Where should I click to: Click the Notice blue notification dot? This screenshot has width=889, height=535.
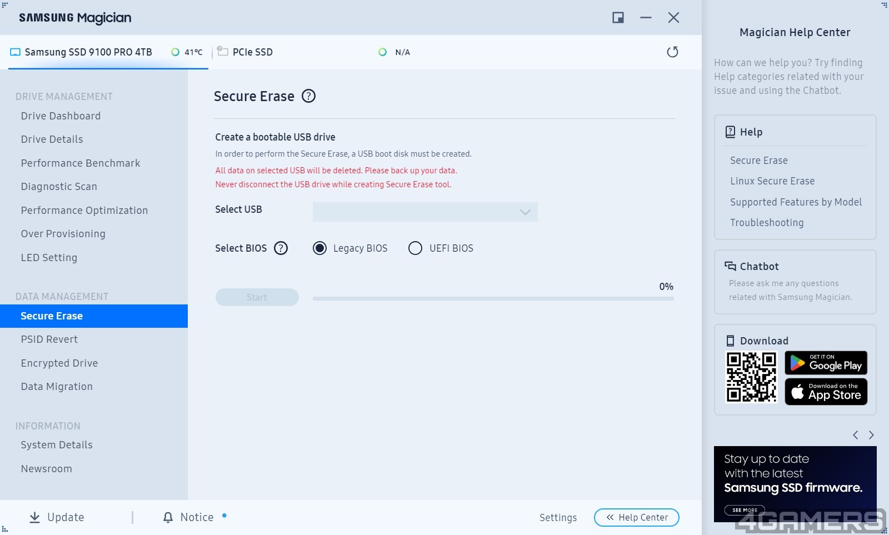point(224,515)
